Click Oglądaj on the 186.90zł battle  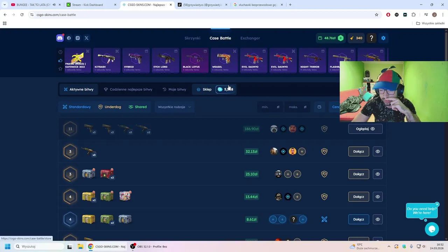[x=365, y=129]
